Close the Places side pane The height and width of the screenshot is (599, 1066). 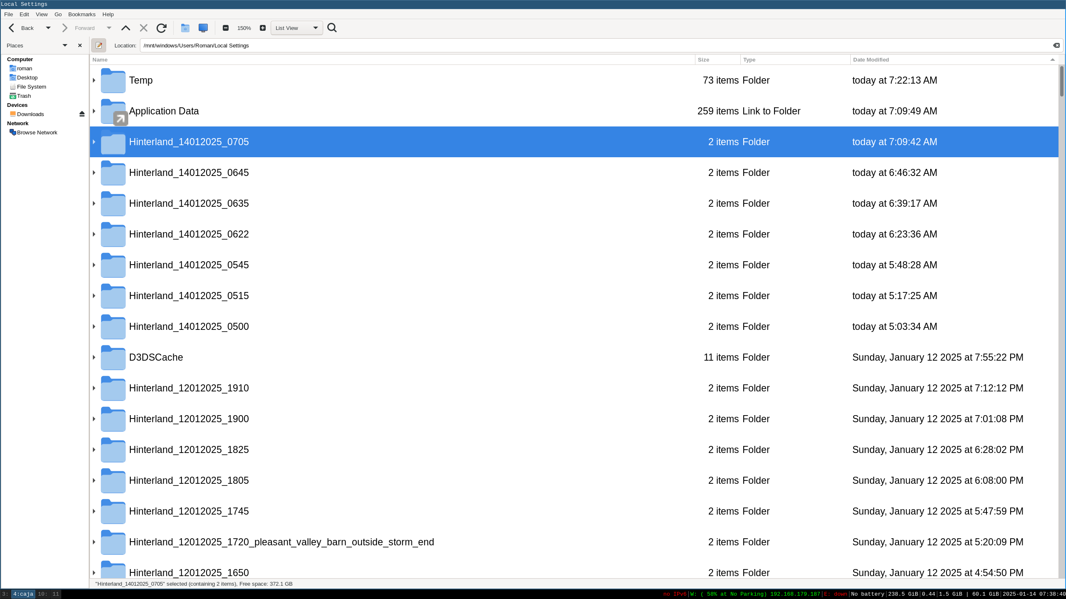pyautogui.click(x=80, y=45)
